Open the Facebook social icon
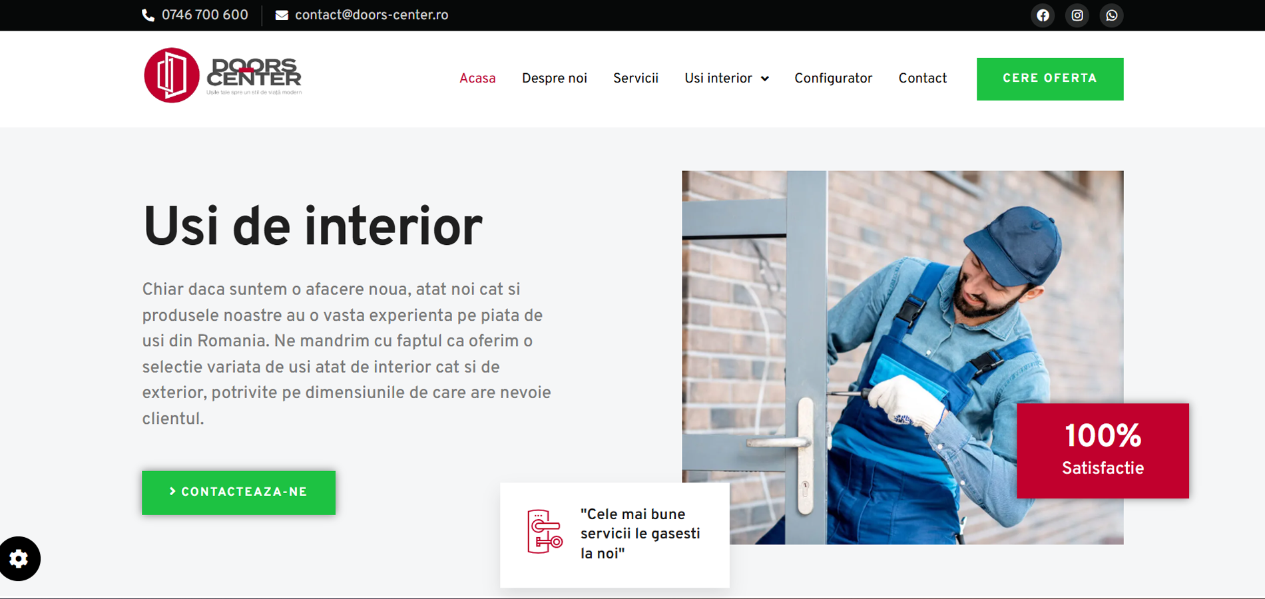 (1043, 15)
